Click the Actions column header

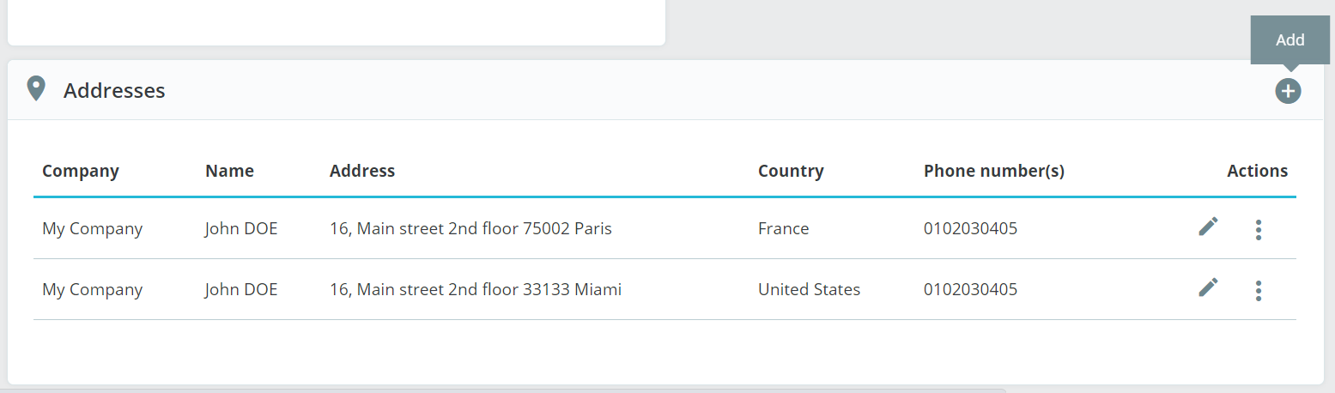click(x=1257, y=171)
